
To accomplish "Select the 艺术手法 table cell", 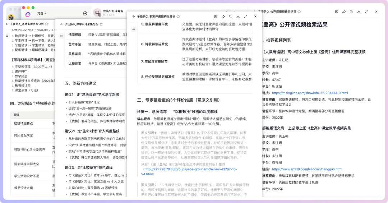I will (x=75, y=44).
